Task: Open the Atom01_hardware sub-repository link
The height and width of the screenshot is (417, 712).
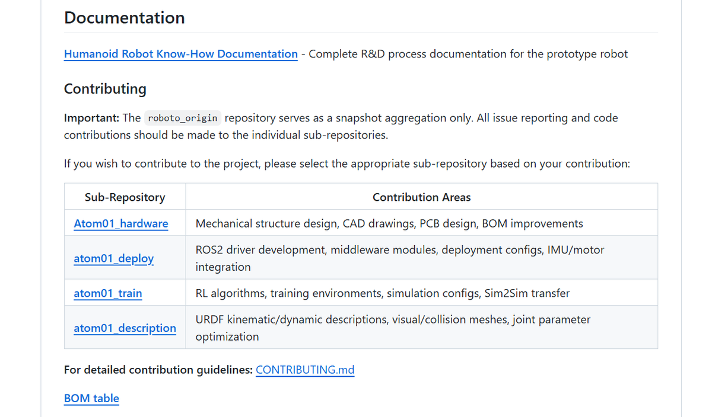Action: click(x=121, y=223)
